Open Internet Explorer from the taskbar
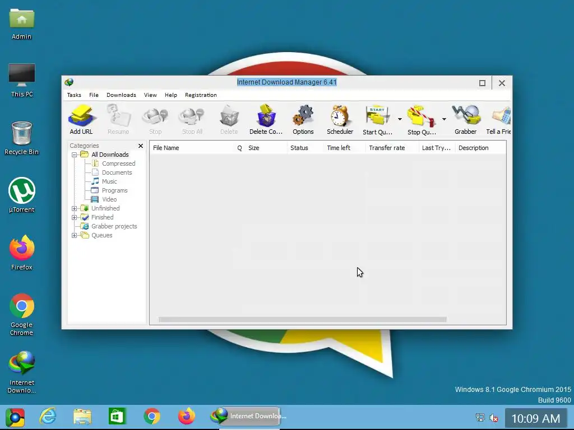This screenshot has width=574, height=430. [x=48, y=416]
